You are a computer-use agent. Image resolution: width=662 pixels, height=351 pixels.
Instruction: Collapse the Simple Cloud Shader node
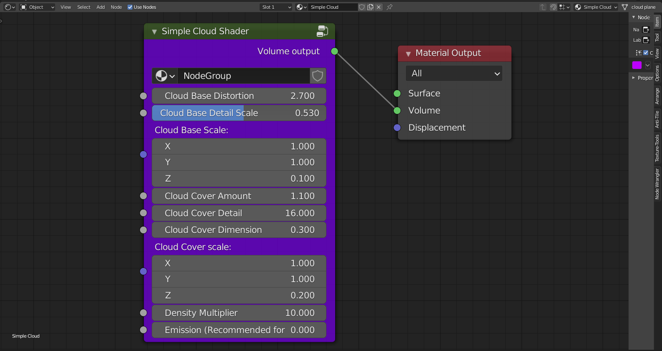coord(154,32)
